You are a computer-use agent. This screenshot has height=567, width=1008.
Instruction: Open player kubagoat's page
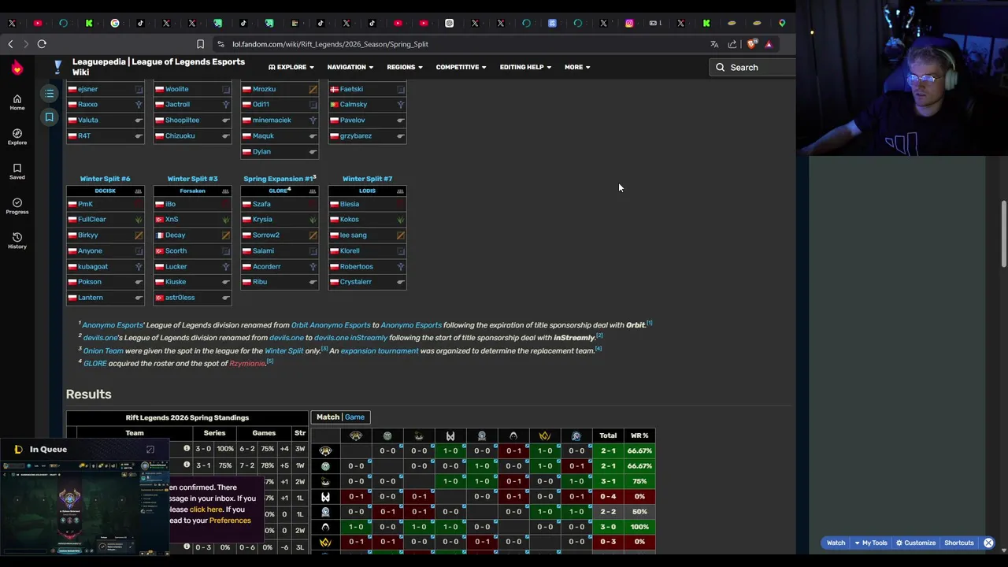(93, 266)
